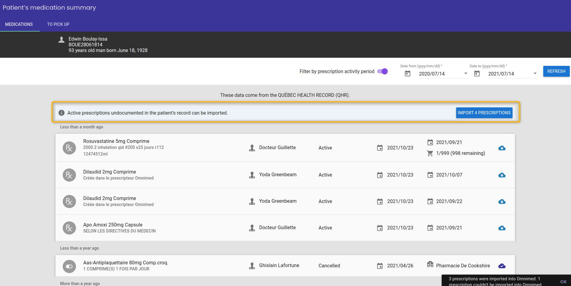Viewport: 571px width, 286px height.
Task: Click the doctor icon next to Ghislain Lafortune
Action: click(x=252, y=266)
